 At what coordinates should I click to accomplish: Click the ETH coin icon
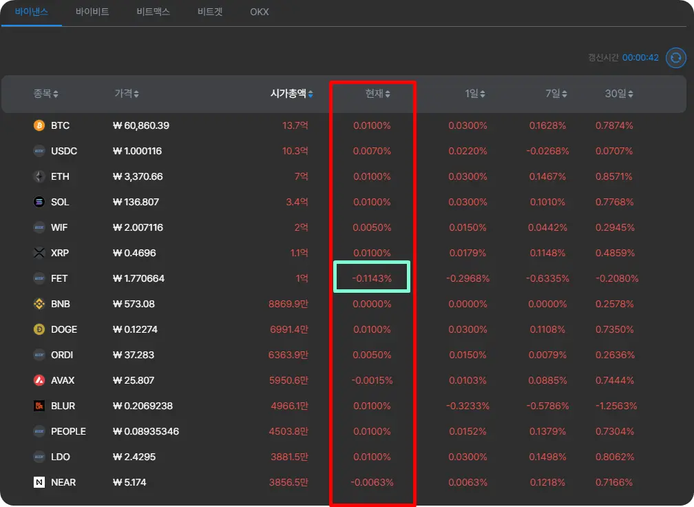coord(39,176)
